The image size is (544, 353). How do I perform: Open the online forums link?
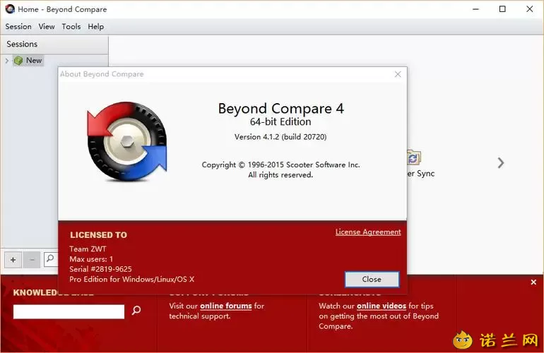coord(226,306)
